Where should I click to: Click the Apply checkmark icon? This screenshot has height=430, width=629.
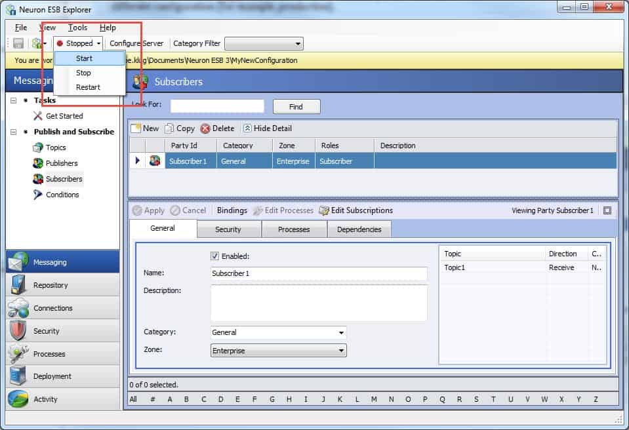click(x=137, y=210)
